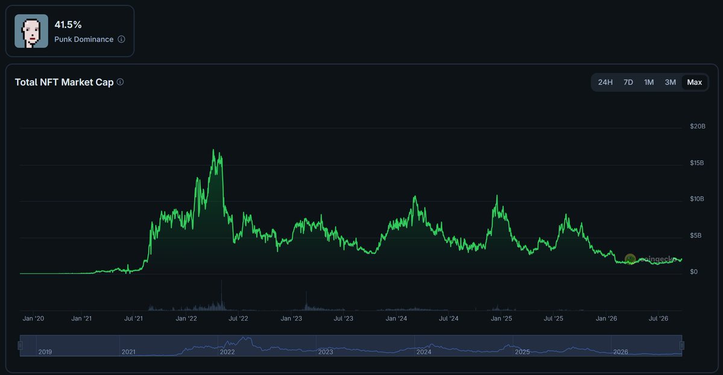Click the Jul '23 axis label
This screenshot has width=723, height=375.
pyautogui.click(x=343, y=318)
